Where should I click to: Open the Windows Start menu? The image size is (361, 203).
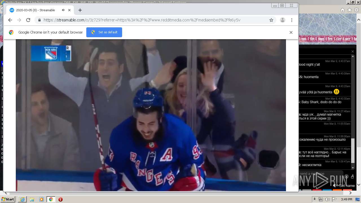coord(8,199)
